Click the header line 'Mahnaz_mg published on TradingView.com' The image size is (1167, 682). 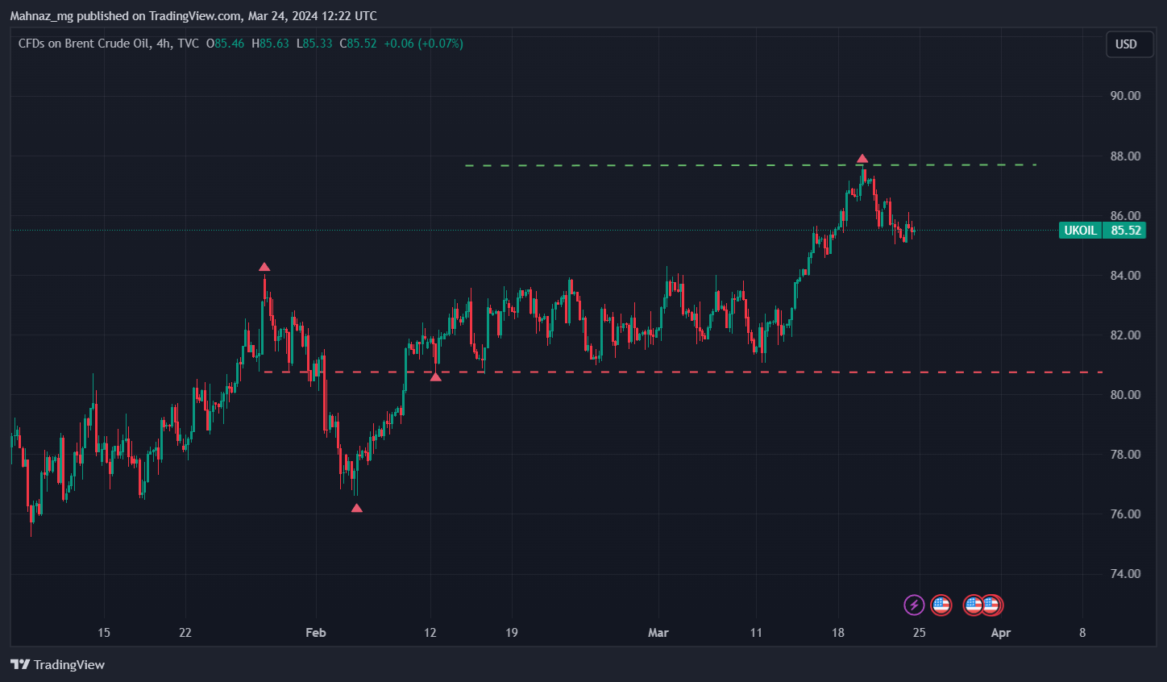click(125, 16)
